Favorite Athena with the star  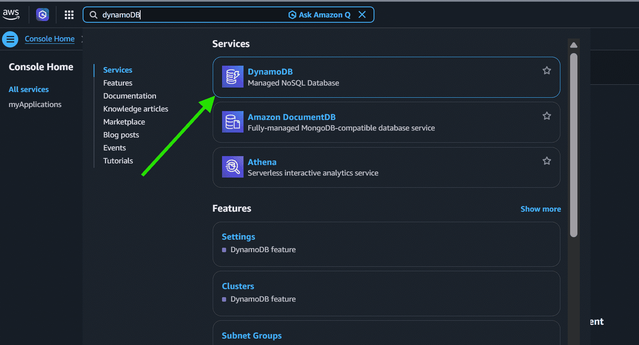tap(547, 161)
